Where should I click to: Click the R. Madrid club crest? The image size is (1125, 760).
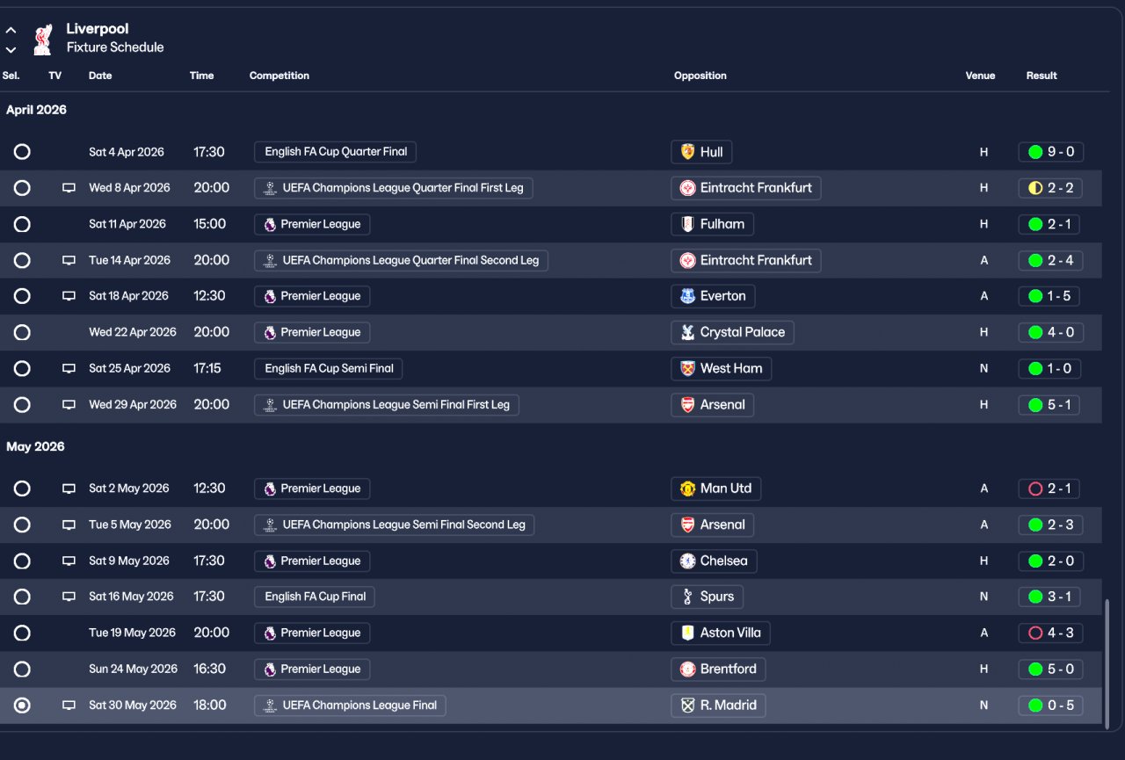(x=687, y=705)
